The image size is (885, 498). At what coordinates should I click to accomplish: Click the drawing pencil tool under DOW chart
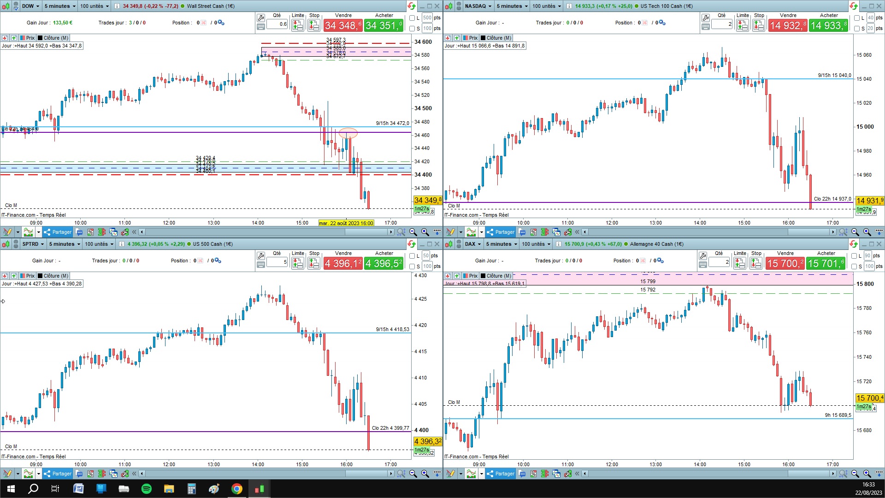click(x=7, y=232)
